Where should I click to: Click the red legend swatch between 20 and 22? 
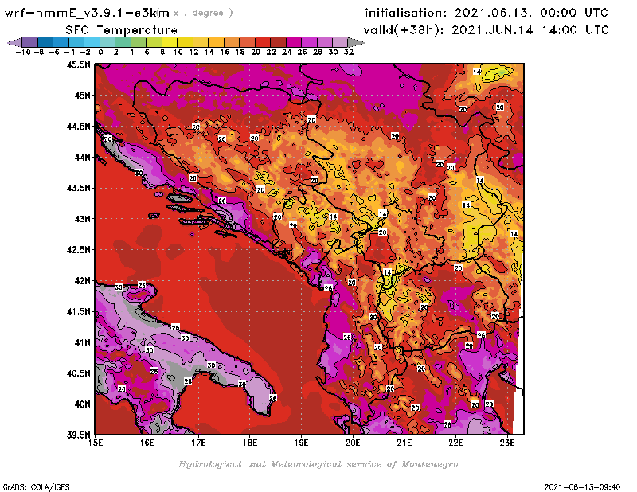coord(263,42)
